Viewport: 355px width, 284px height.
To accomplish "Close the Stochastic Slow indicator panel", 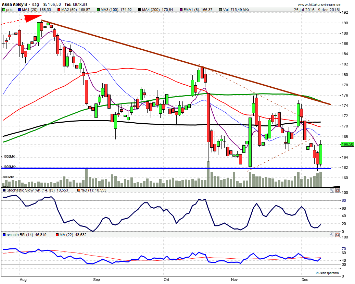I will [x=337, y=190].
